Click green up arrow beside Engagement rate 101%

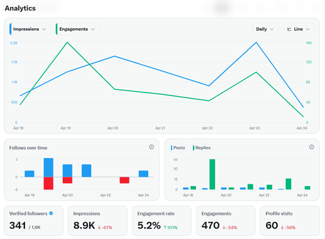[165, 227]
